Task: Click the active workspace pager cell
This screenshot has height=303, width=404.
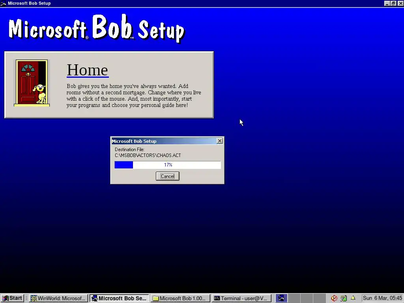Action: click(281, 298)
